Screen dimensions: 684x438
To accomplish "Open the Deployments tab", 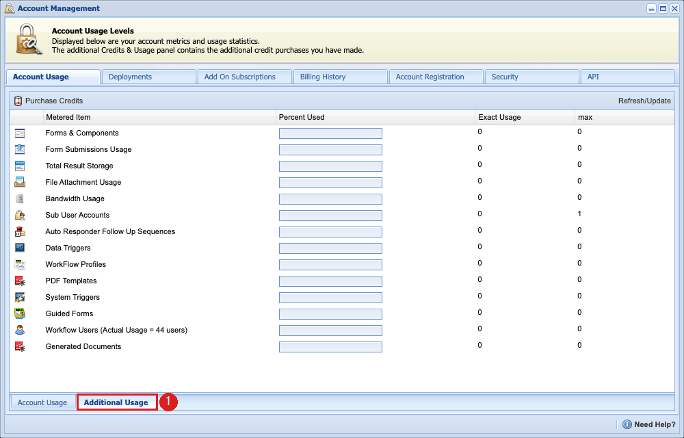I will [148, 77].
